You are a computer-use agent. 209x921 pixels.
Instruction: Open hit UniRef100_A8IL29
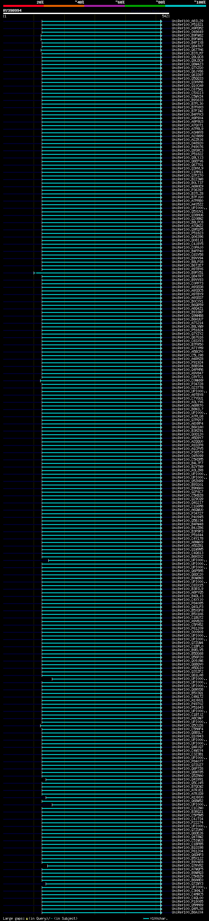[x=187, y=21]
